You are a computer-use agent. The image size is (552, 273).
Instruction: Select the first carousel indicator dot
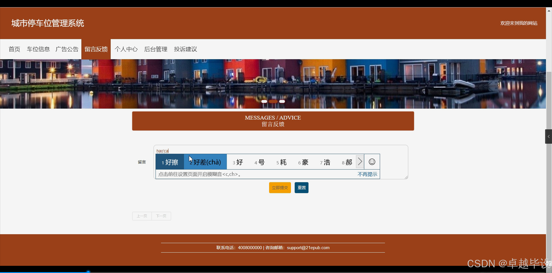264,101
